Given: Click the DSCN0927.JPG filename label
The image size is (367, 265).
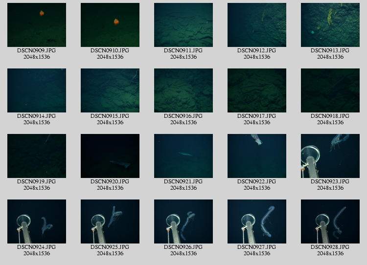Looking at the screenshot, I should tap(257, 247).
